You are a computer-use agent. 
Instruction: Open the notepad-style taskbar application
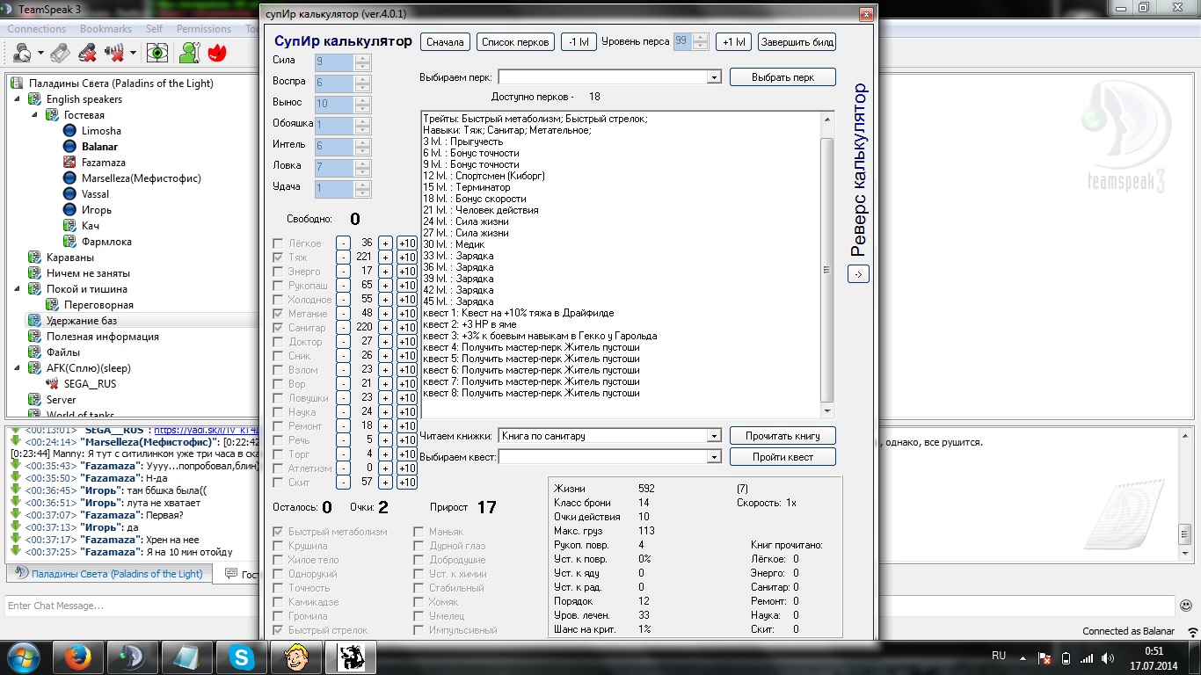(188, 657)
